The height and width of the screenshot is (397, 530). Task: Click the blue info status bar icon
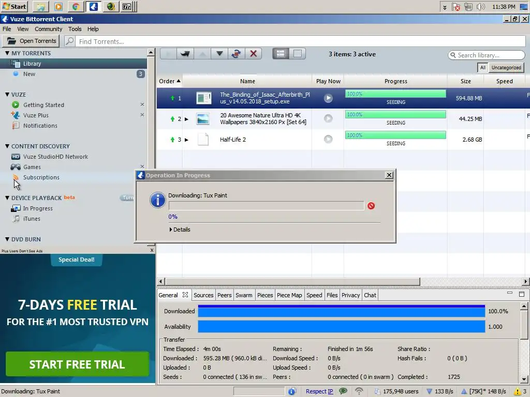pyautogui.click(x=292, y=391)
